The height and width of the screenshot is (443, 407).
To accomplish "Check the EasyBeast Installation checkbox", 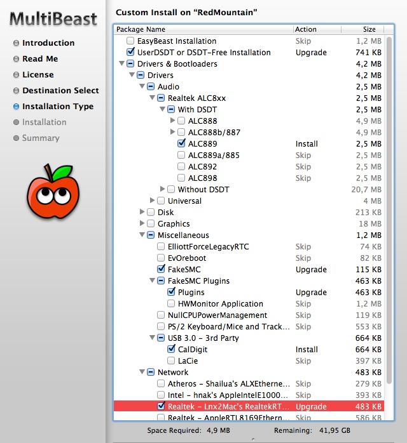I will (x=130, y=41).
